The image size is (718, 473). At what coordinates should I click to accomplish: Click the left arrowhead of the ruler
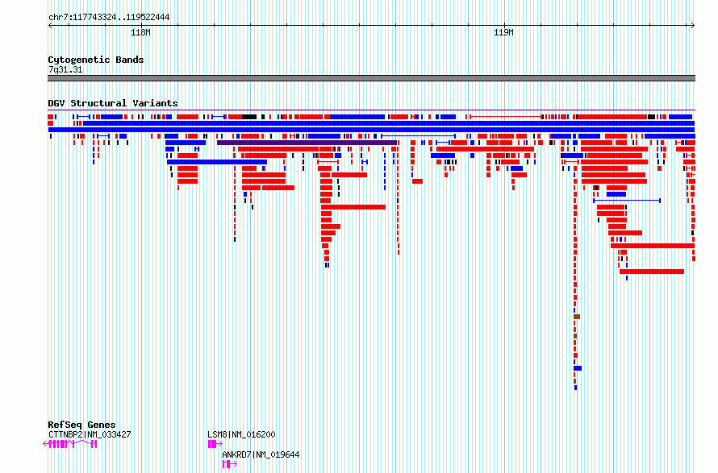[50, 26]
